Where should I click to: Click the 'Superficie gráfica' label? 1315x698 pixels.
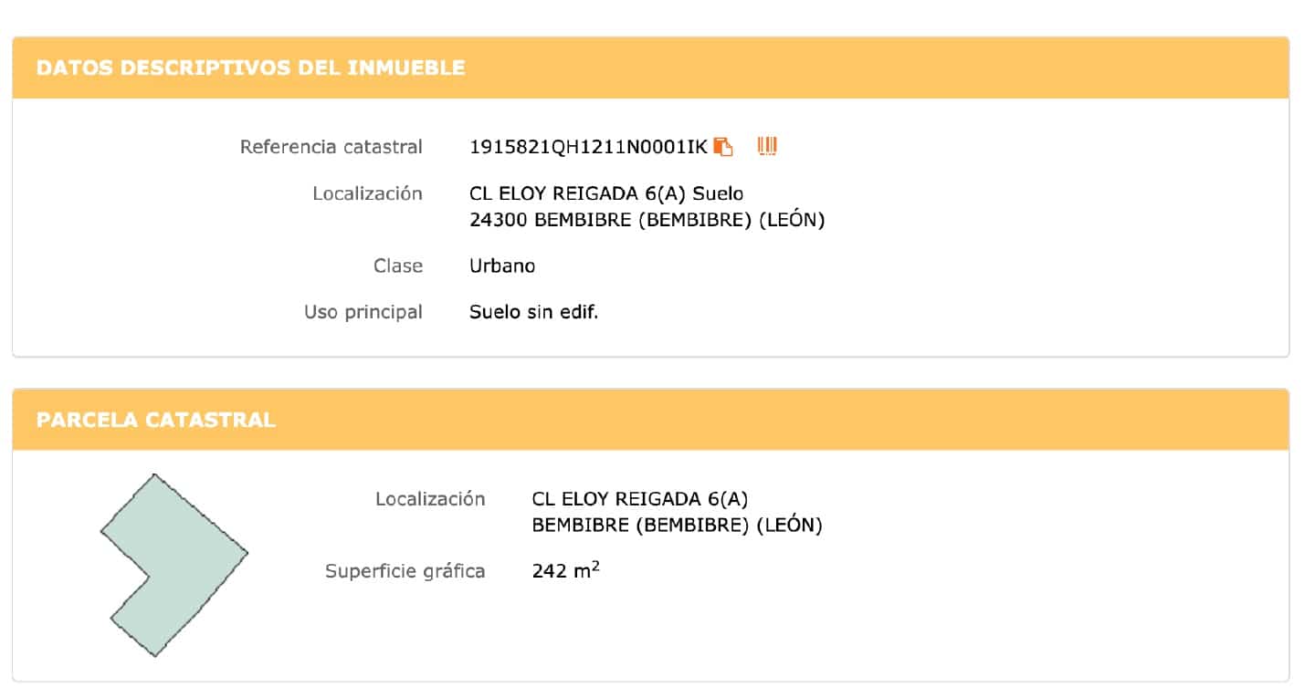pos(405,571)
